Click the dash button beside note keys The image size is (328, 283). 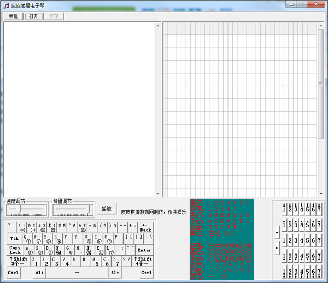pyautogui.click(x=277, y=232)
